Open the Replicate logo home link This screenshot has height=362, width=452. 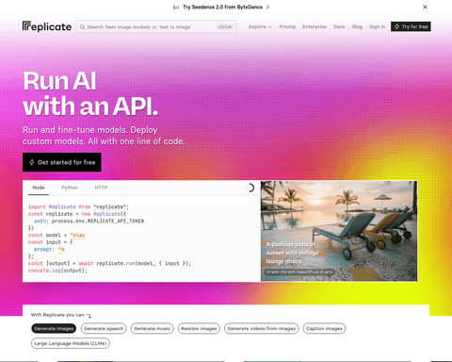(x=47, y=26)
